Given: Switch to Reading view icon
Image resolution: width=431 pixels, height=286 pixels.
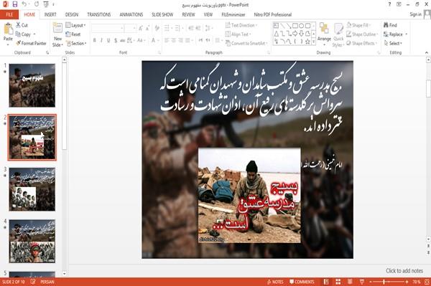Looking at the screenshot, I should 350,282.
